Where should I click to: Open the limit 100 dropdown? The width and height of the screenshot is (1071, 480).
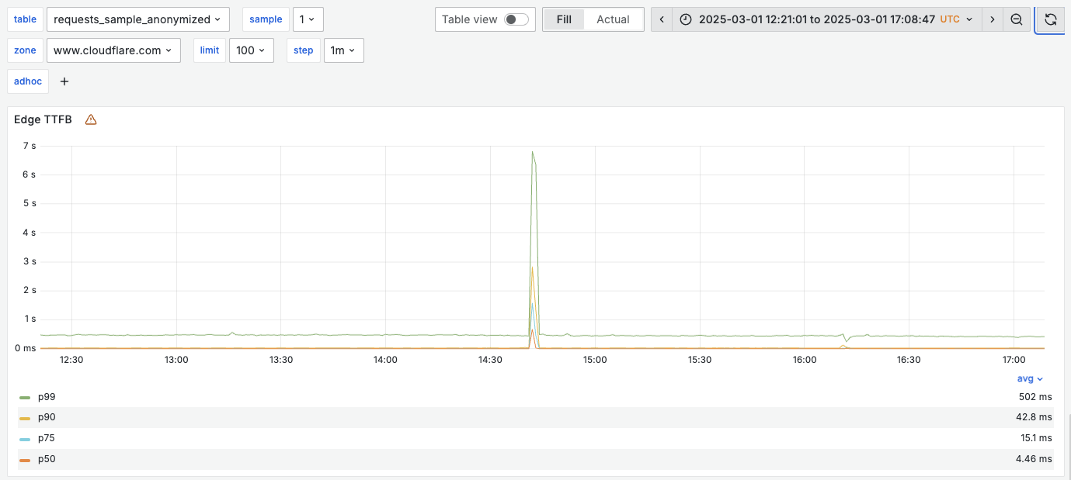[x=251, y=50]
